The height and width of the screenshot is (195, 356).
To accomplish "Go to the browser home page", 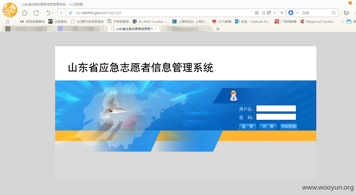I will point(25,13).
